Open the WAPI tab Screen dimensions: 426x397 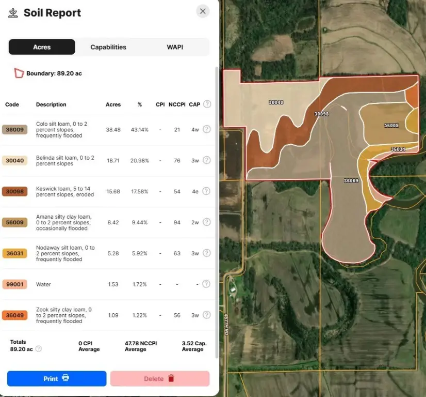pyautogui.click(x=175, y=47)
